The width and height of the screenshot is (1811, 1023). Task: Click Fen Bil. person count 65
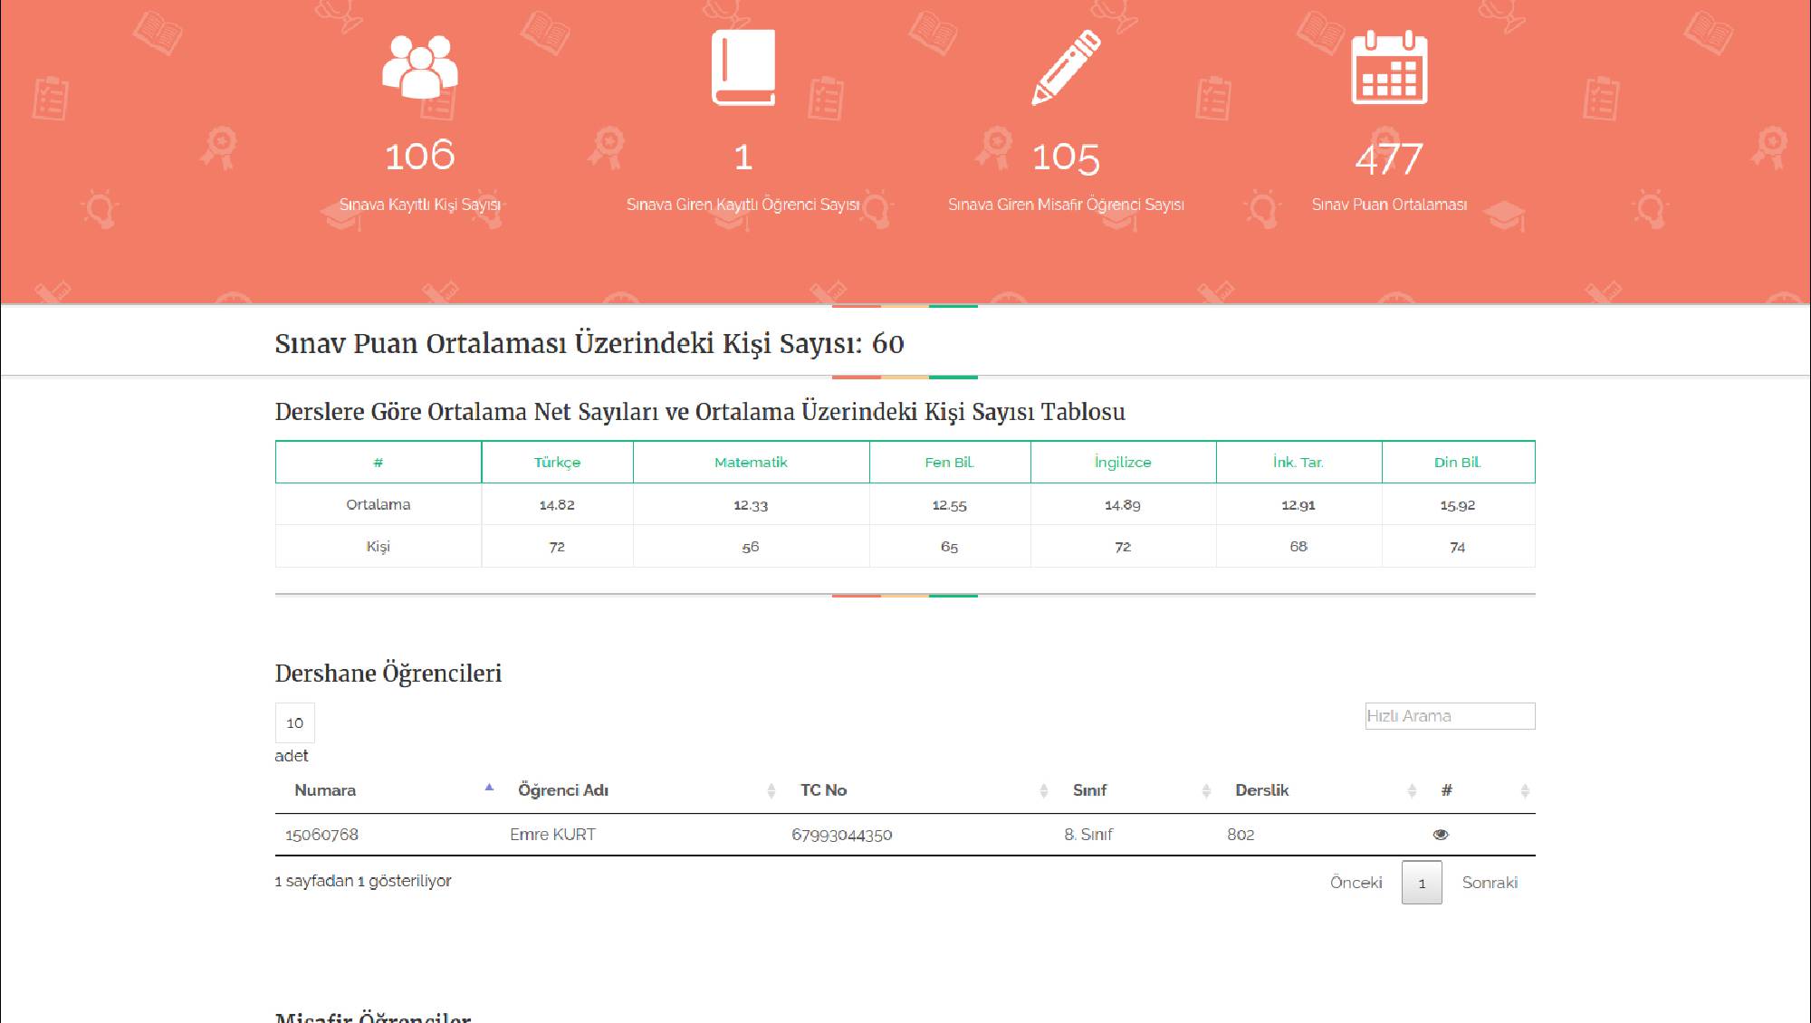[949, 547]
